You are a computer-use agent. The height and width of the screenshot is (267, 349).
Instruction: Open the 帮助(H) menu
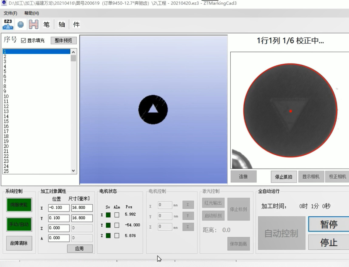point(32,13)
